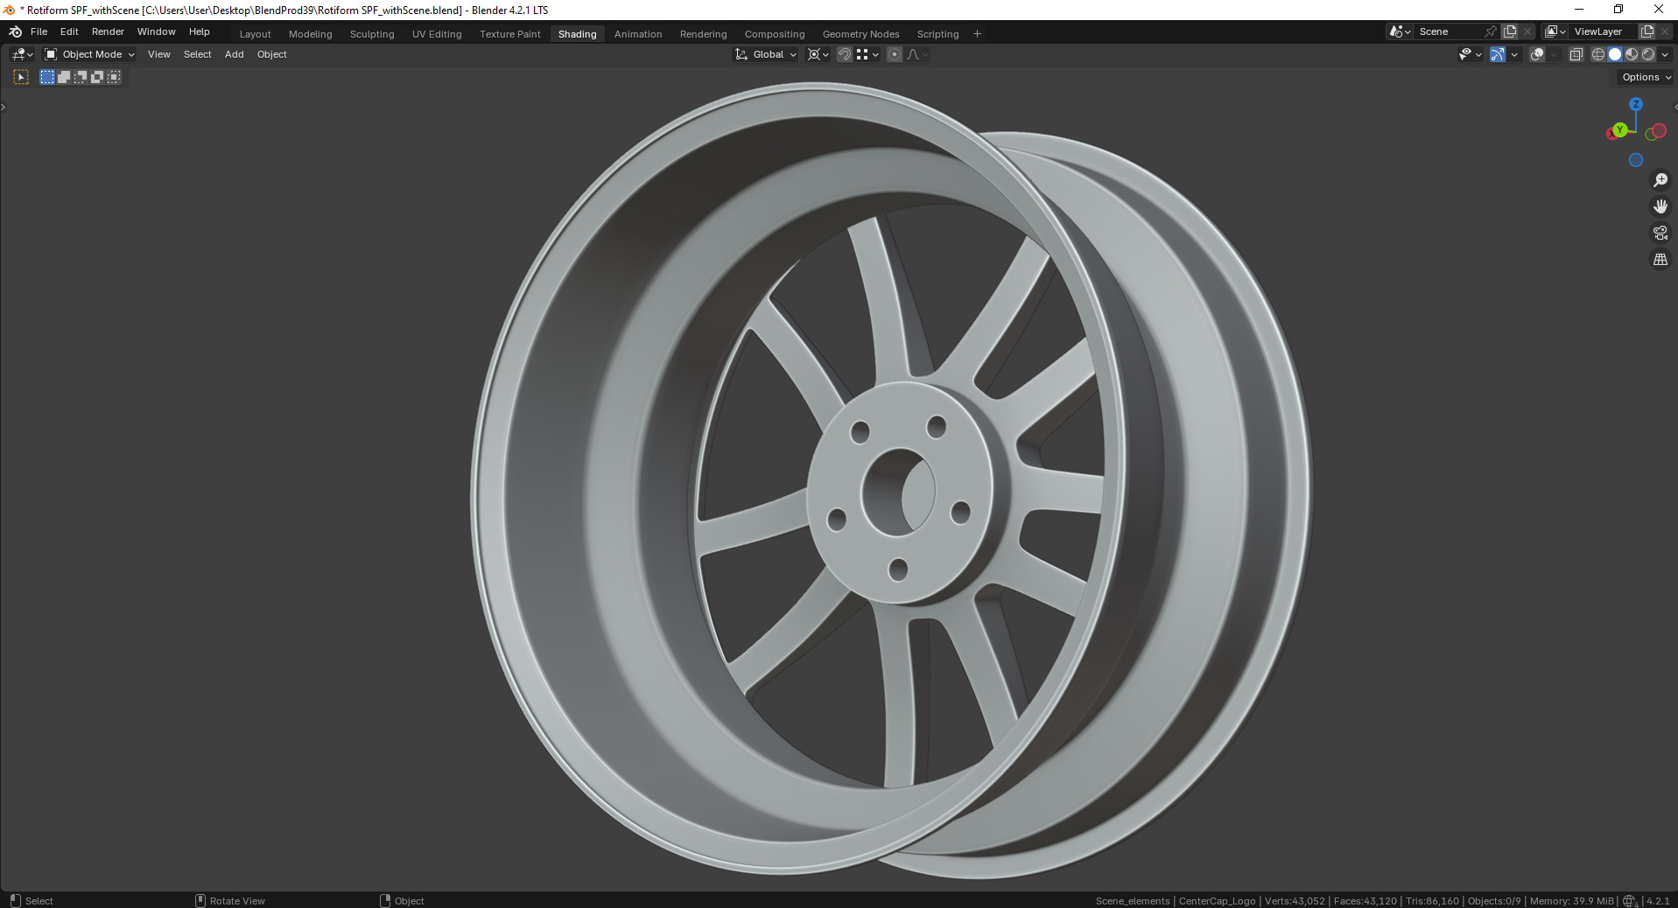The width and height of the screenshot is (1678, 908).
Task: Select the Tweak select tool icon
Action: 21,77
